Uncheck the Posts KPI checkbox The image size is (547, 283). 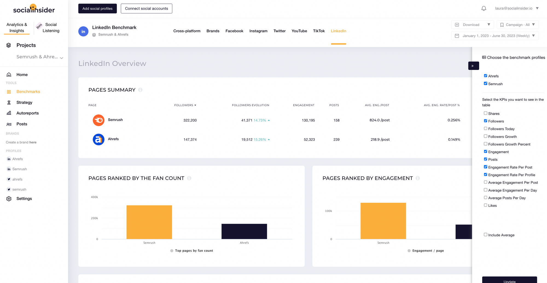[485, 159]
